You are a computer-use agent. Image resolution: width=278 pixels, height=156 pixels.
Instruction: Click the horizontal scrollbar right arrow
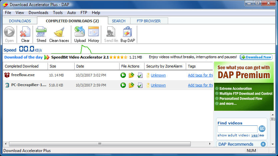pyautogui.click(x=210, y=144)
